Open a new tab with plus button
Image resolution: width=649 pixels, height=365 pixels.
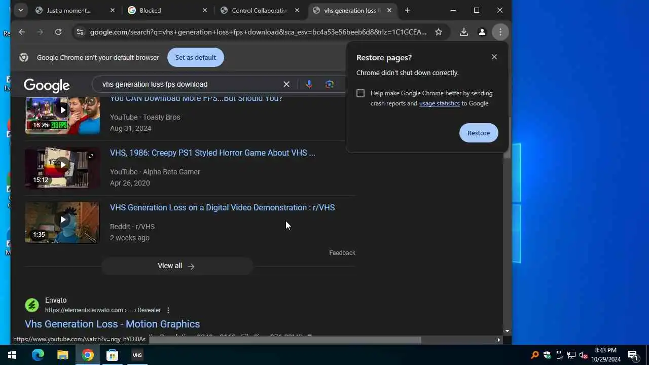(x=407, y=10)
